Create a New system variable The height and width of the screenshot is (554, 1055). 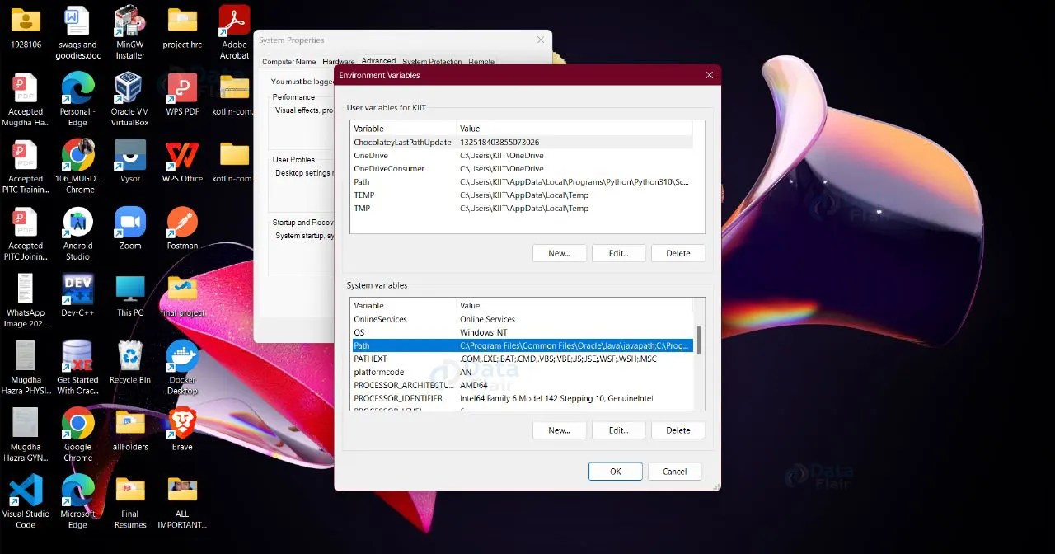click(559, 430)
